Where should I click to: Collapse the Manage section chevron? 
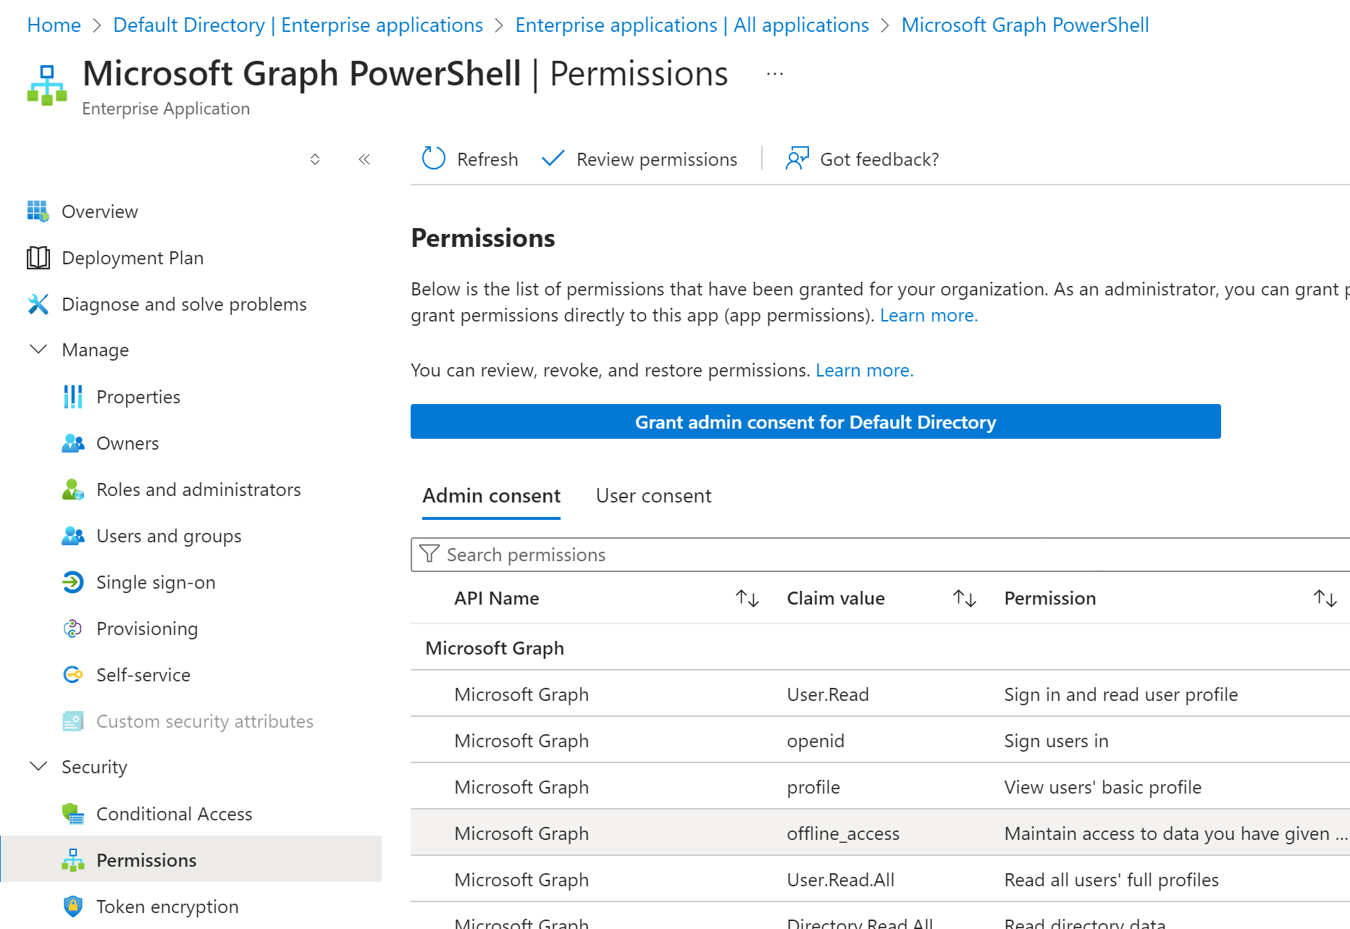pos(38,350)
